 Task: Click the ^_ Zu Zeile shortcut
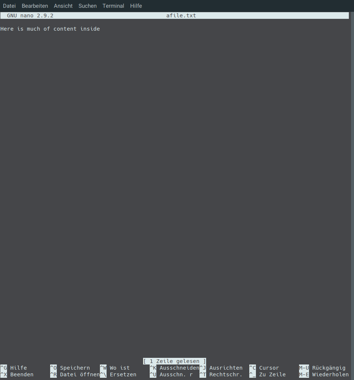[267, 374]
